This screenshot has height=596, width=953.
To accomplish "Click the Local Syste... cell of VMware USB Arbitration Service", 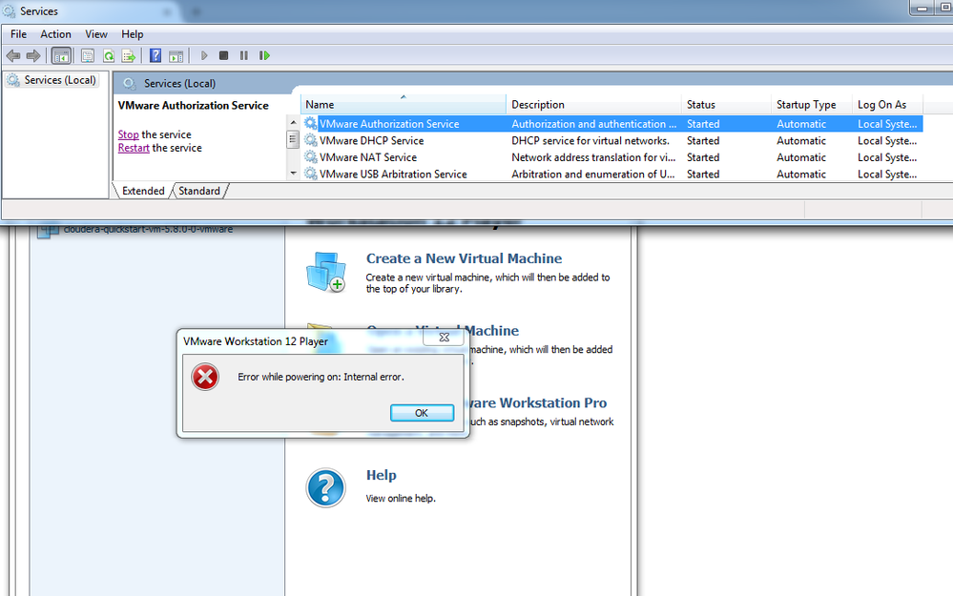I will [x=887, y=174].
